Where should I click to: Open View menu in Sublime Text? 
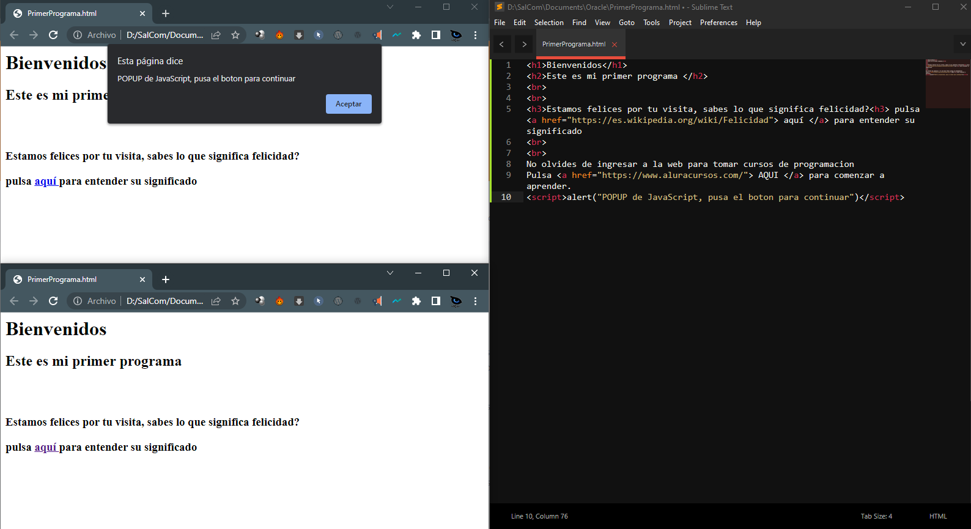point(602,23)
